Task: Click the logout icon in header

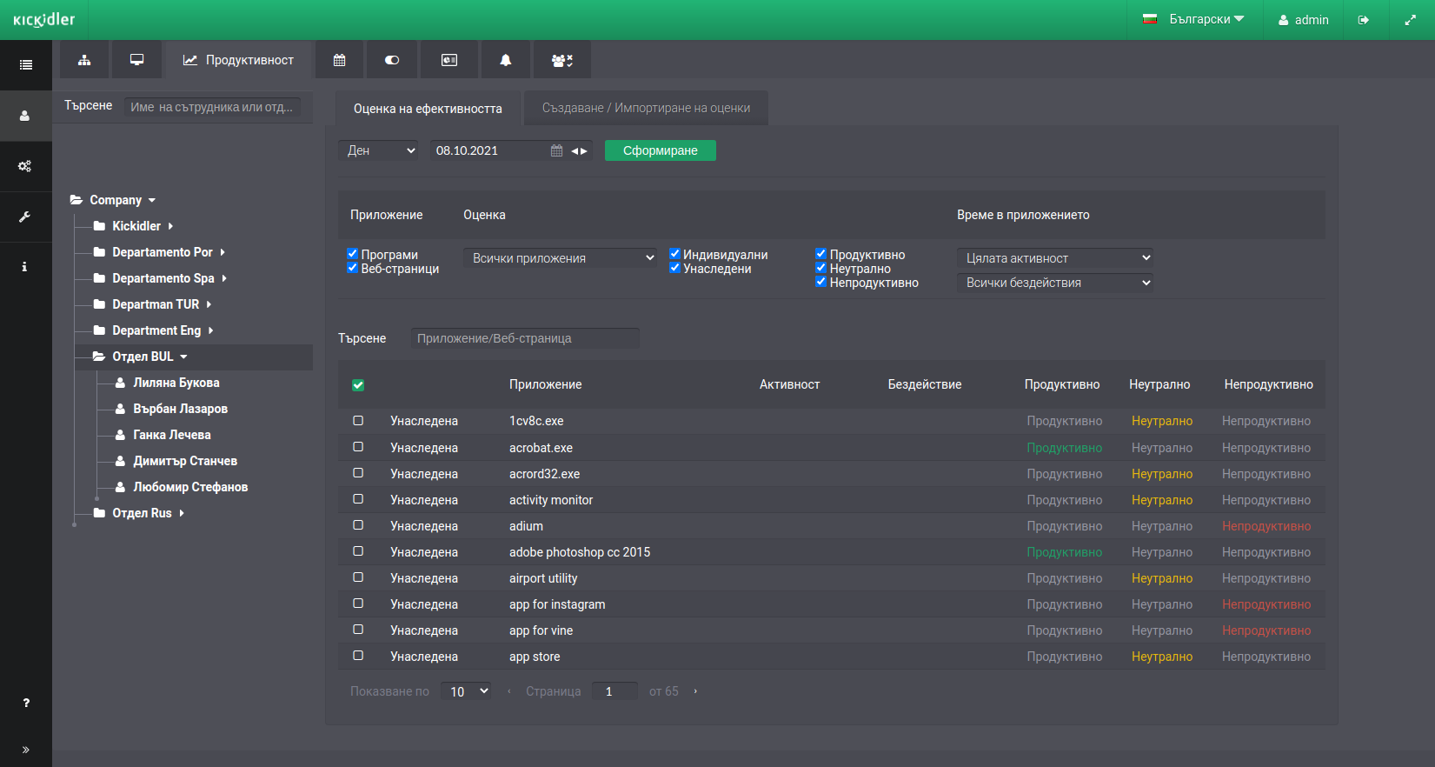Action: [x=1364, y=20]
